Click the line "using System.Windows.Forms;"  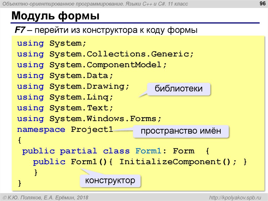[89, 119]
